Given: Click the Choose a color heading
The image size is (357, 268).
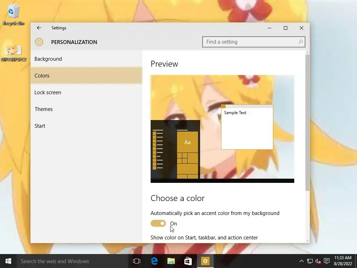Looking at the screenshot, I should click(177, 198).
